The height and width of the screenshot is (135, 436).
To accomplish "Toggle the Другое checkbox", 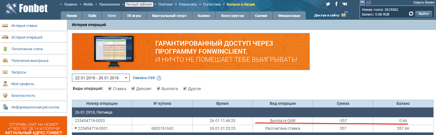I will click(185, 88).
